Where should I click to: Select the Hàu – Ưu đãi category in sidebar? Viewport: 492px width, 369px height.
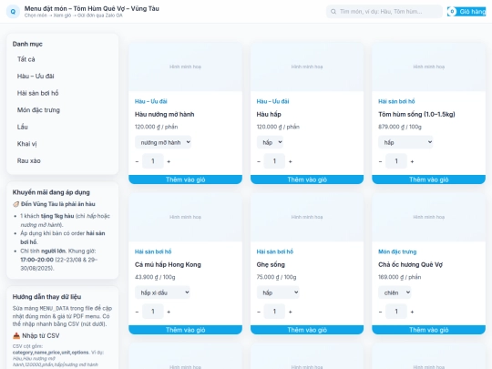click(x=63, y=76)
